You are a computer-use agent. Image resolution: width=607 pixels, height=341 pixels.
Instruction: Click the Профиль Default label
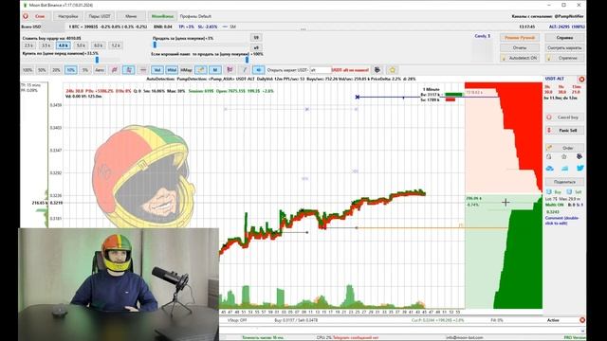(195, 16)
